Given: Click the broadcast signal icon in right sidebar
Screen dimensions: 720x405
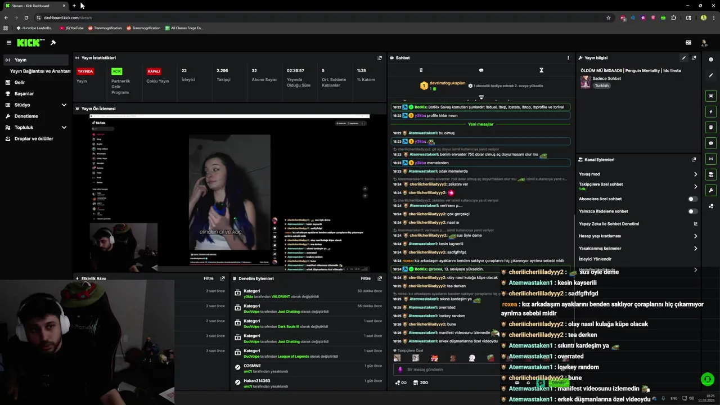Looking at the screenshot, I should click(x=711, y=159).
